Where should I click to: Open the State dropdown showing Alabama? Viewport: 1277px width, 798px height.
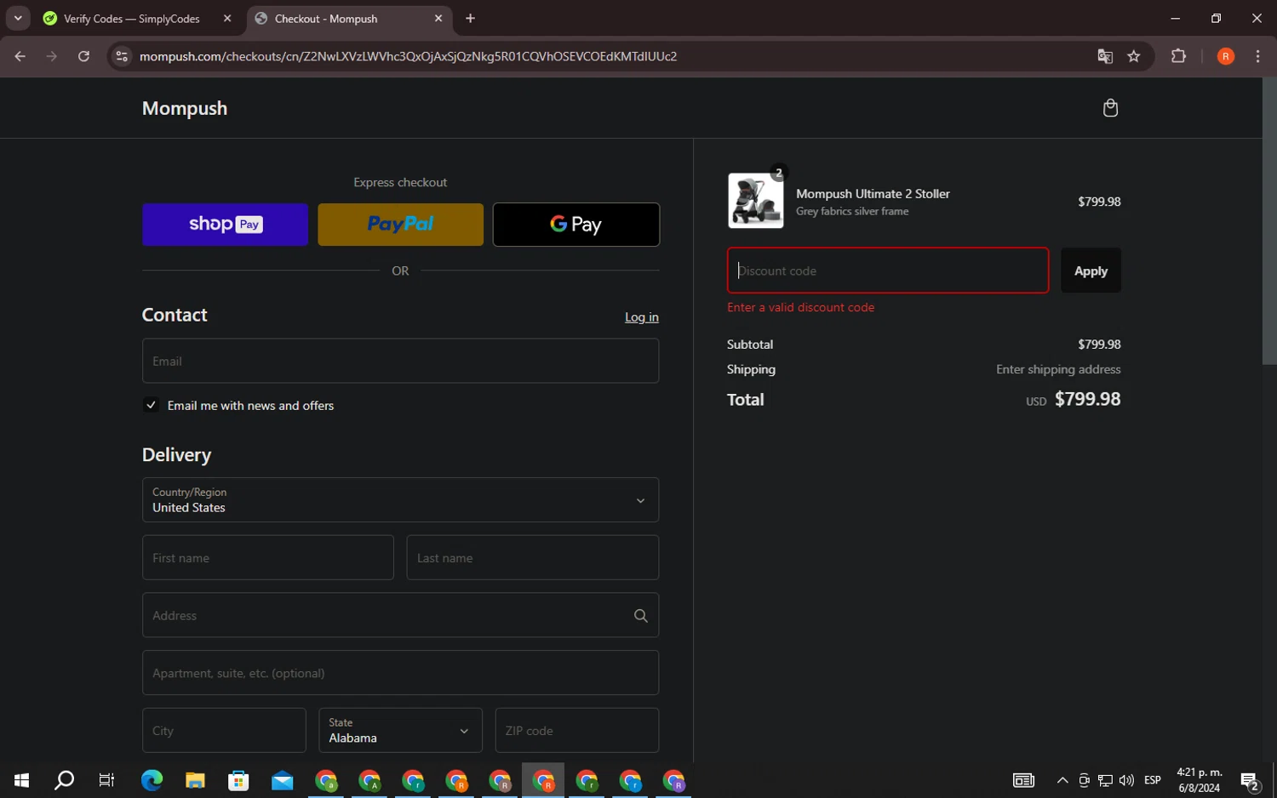[x=400, y=731]
